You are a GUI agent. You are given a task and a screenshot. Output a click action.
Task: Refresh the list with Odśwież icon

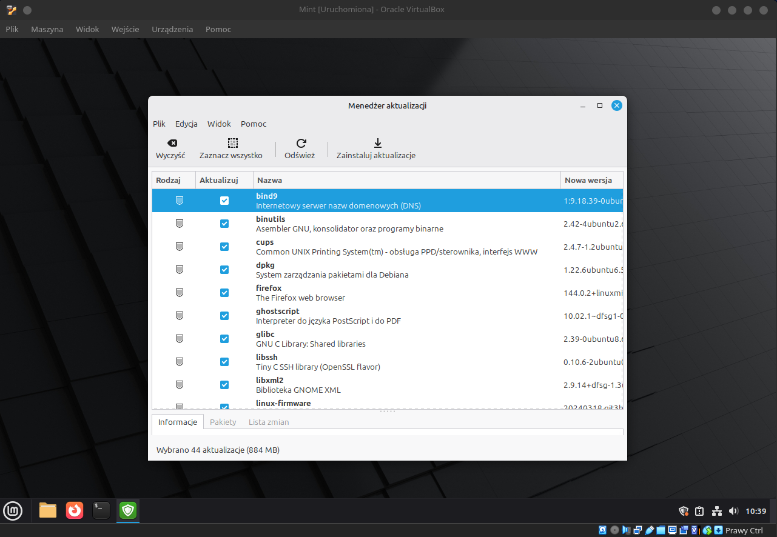[301, 143]
